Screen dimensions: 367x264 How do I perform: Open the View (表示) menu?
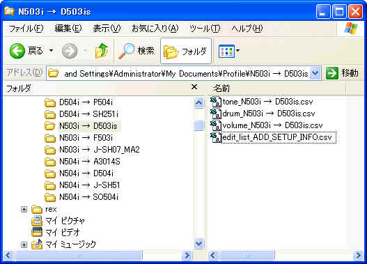[x=107, y=29]
